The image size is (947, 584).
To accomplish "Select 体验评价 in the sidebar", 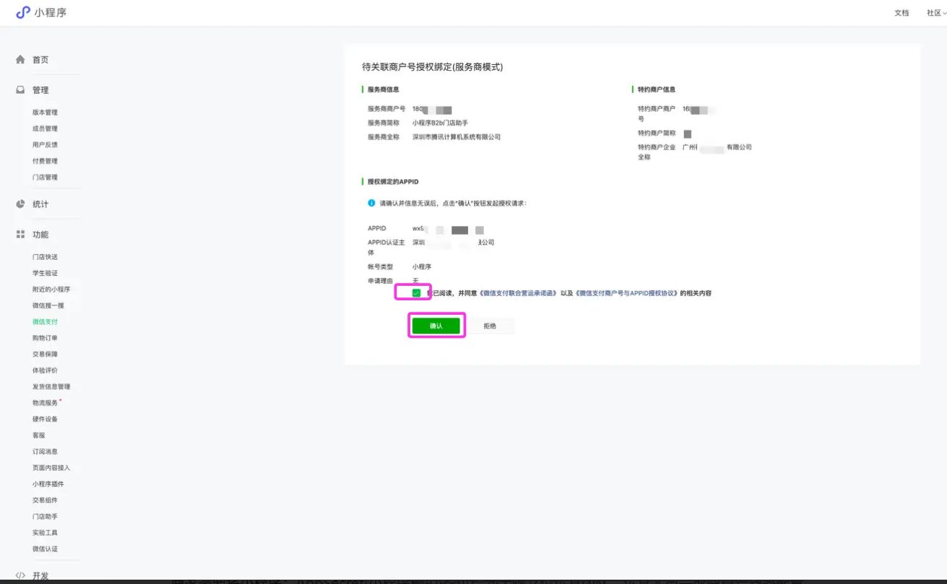I will click(x=45, y=370).
